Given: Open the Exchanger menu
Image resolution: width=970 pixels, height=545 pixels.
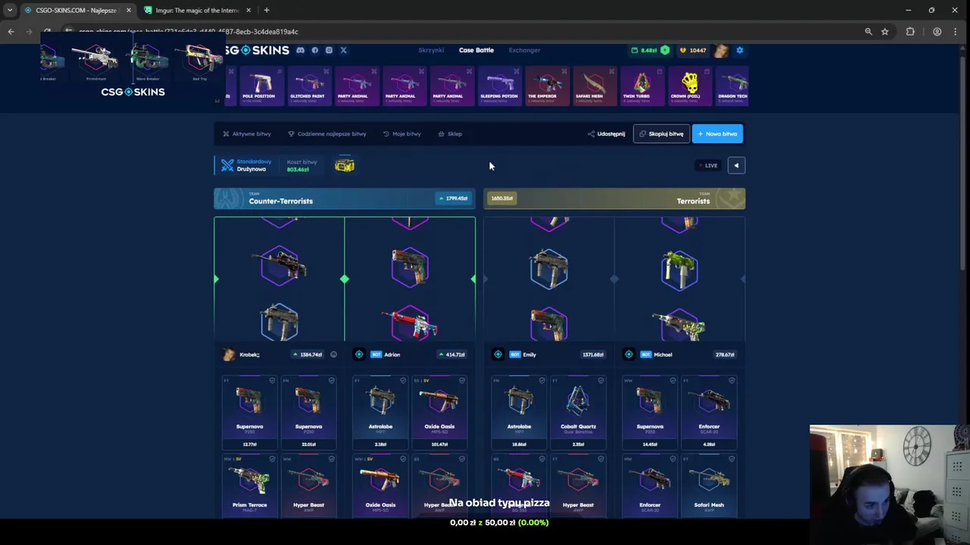Looking at the screenshot, I should coord(524,50).
